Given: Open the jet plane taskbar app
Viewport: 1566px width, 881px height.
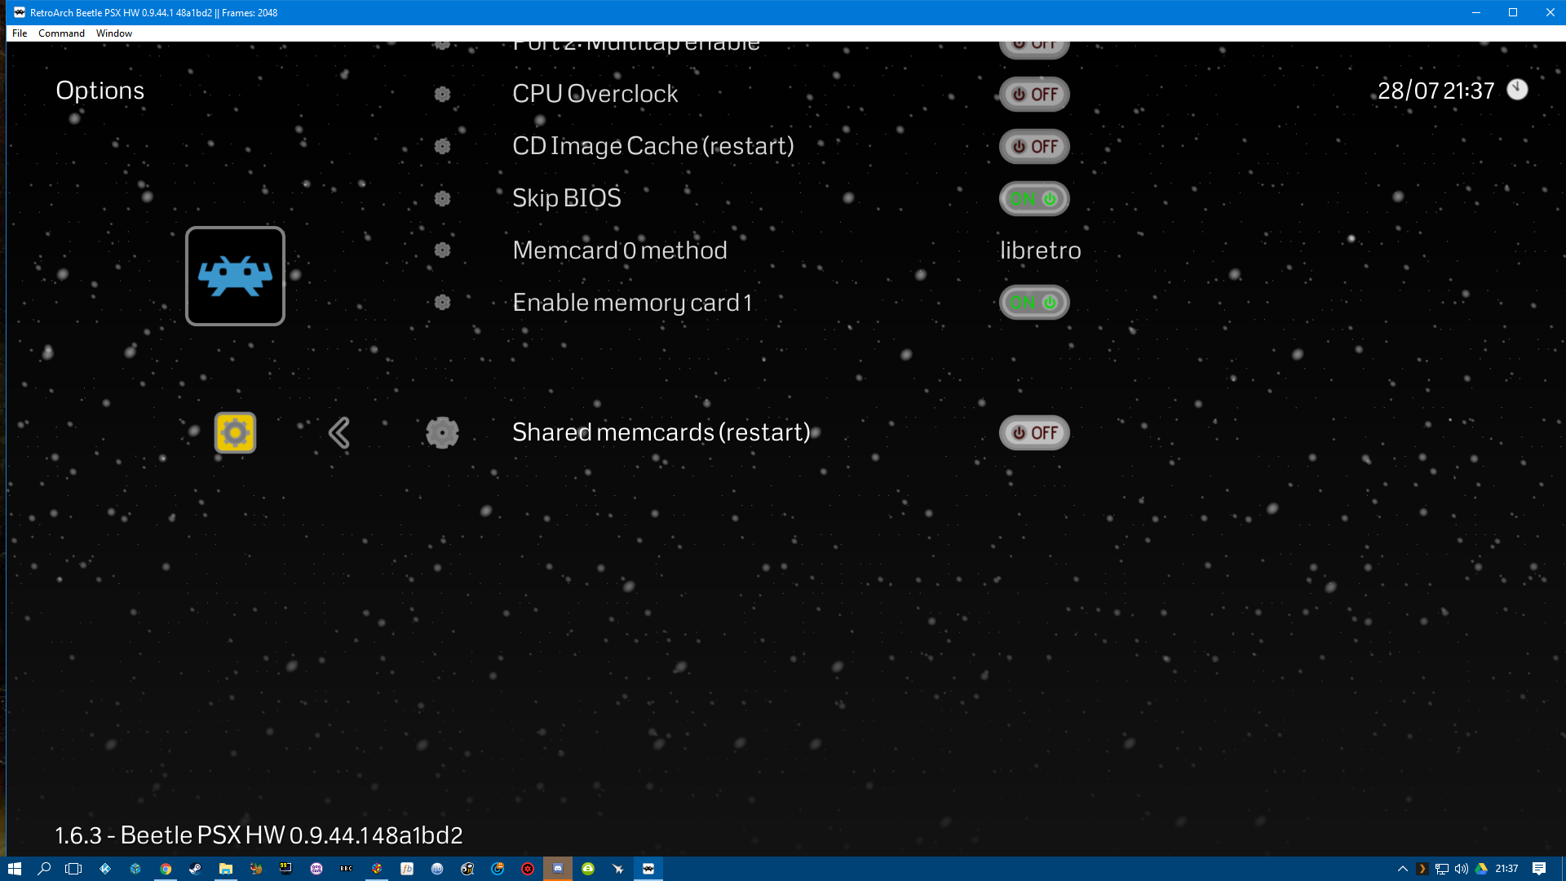Looking at the screenshot, I should click(x=618, y=869).
